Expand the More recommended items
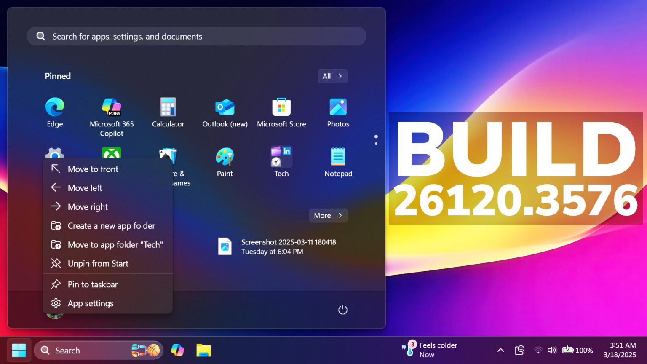647x364 pixels. pos(328,215)
